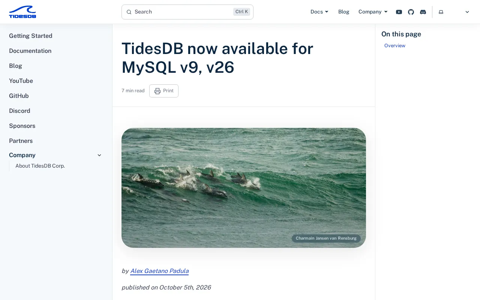Image resolution: width=480 pixels, height=300 pixels.
Task: Click the 'published on October 5th, 2026' text
Action: pos(166,288)
